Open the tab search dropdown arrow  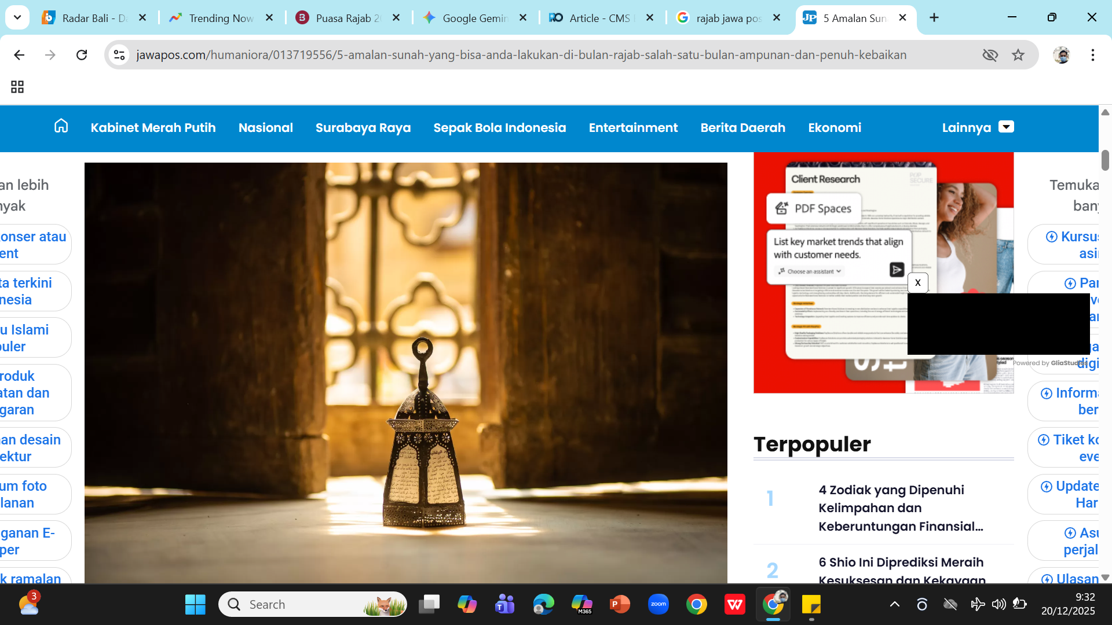[x=17, y=17]
